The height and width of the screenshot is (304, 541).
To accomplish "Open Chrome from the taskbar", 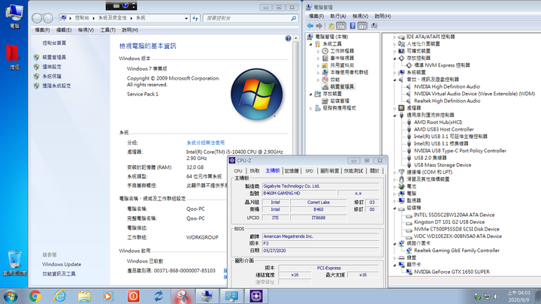I will (35, 296).
